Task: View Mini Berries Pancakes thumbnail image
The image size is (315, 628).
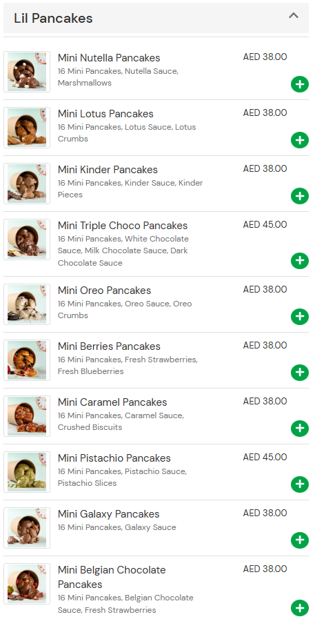Action: click(27, 360)
